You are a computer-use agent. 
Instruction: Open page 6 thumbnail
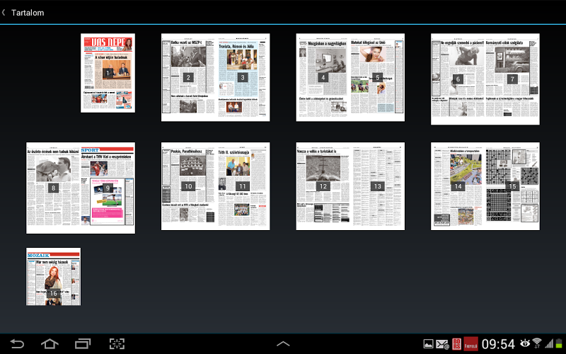tap(458, 79)
